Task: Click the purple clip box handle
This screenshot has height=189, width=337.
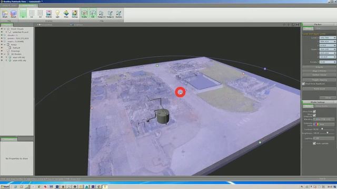Action: coord(265,69)
